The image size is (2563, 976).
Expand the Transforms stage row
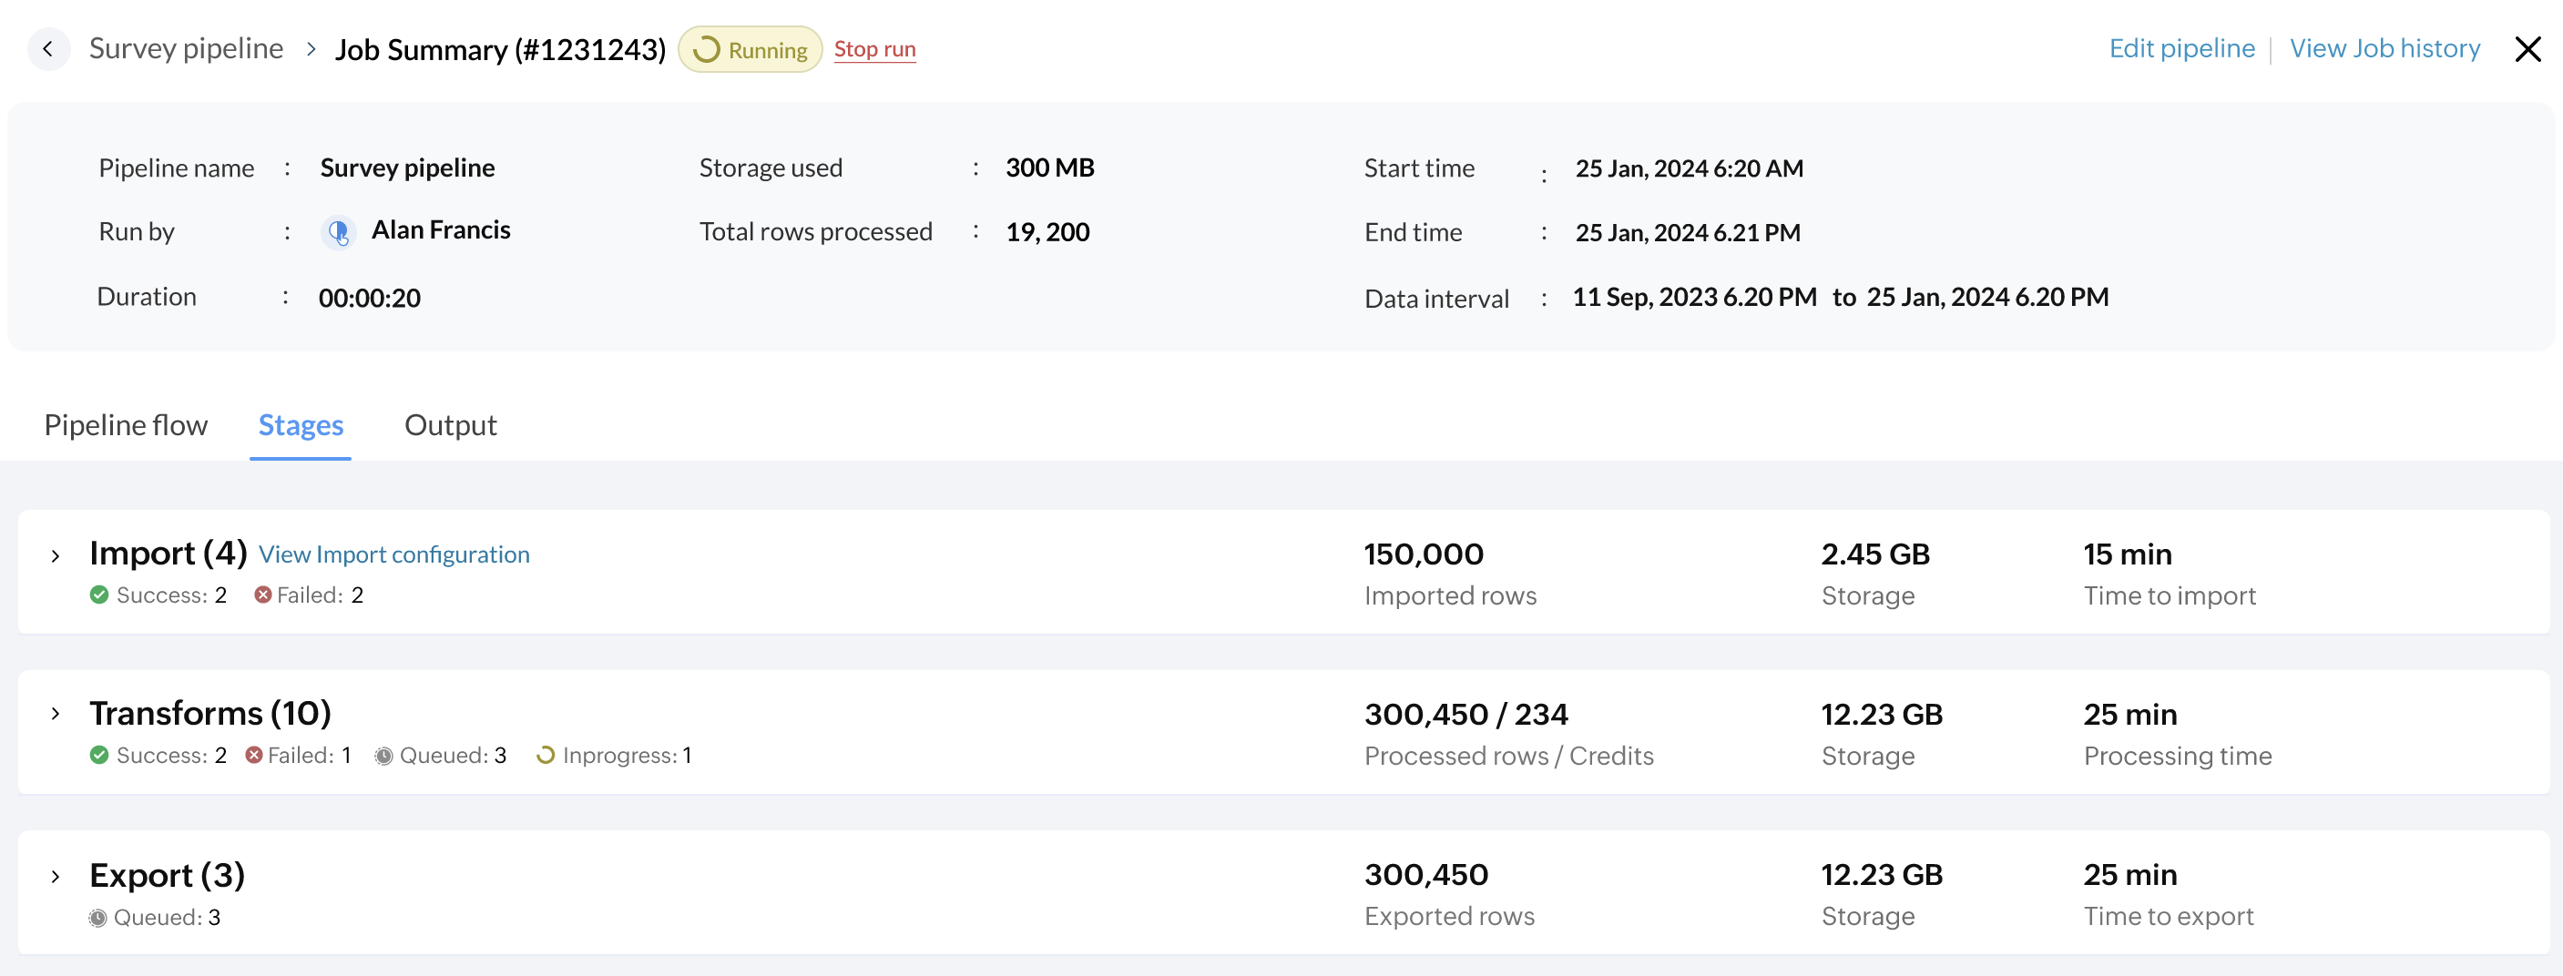[56, 715]
